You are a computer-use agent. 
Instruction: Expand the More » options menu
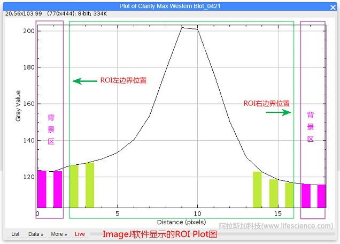59,234
